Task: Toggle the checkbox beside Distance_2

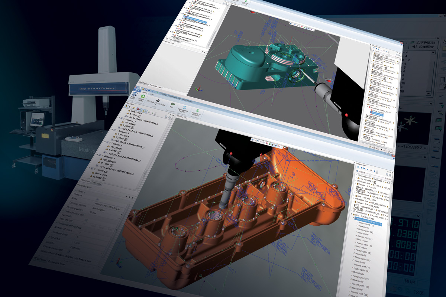Action: 121,118
